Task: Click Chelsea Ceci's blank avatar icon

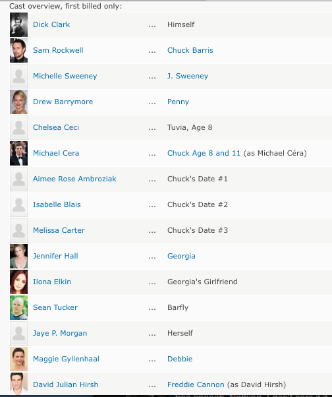Action: pyautogui.click(x=18, y=128)
